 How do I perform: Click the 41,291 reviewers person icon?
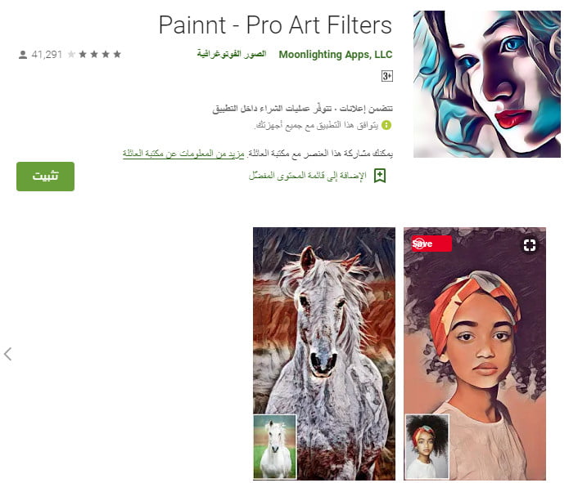[22, 55]
